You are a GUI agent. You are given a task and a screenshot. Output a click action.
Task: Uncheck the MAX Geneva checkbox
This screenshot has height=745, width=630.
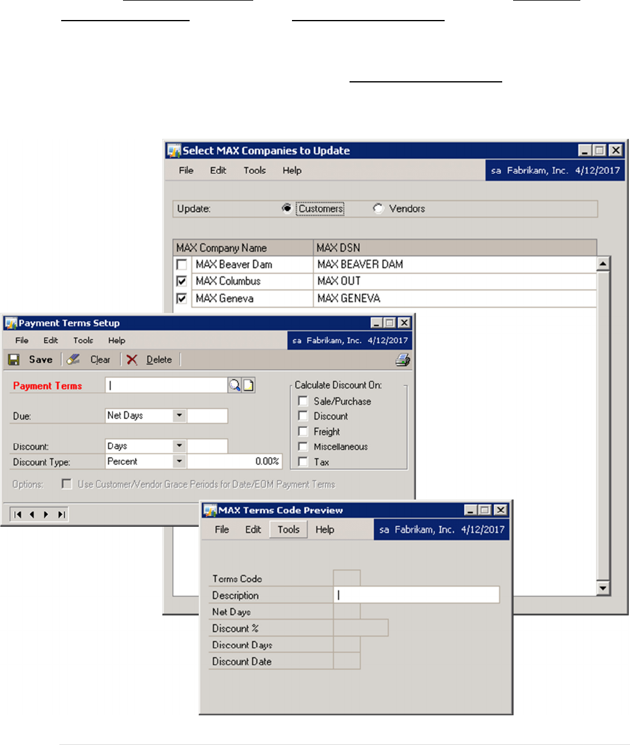[x=181, y=298]
